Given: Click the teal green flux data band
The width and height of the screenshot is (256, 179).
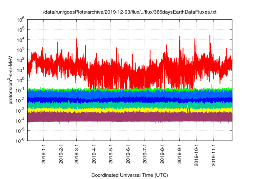Looking at the screenshot, I should pyautogui.click(x=130, y=105).
